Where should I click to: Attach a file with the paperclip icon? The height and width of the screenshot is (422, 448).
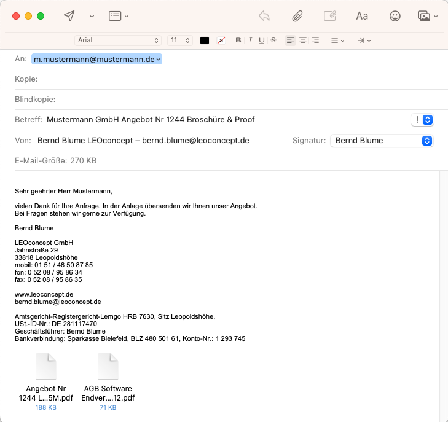point(297,16)
